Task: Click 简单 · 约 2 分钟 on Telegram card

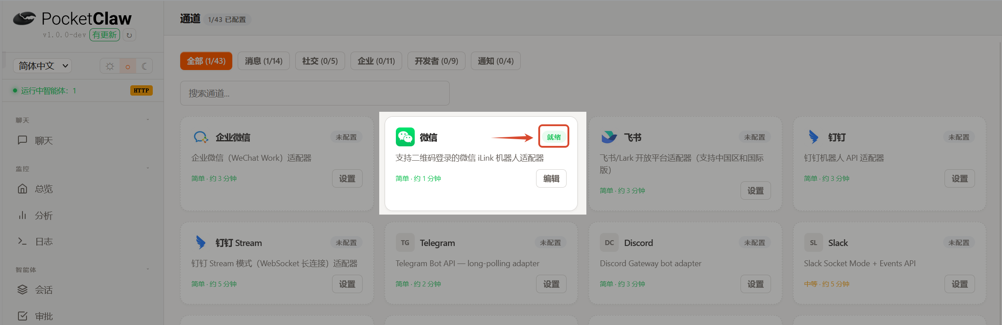Action: tap(418, 284)
